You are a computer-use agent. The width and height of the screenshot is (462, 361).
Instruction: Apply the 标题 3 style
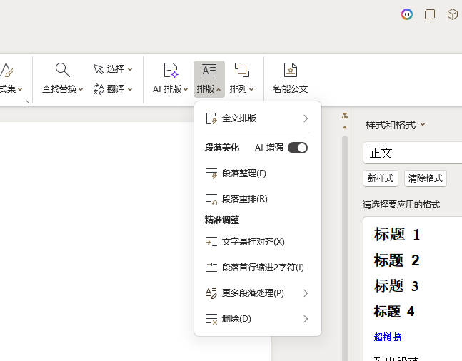[x=396, y=286]
